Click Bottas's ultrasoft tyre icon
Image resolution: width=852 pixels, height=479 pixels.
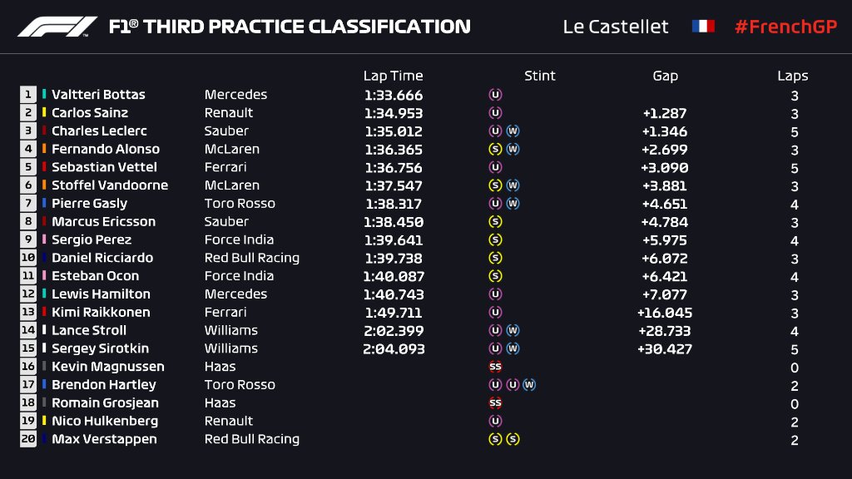[495, 95]
